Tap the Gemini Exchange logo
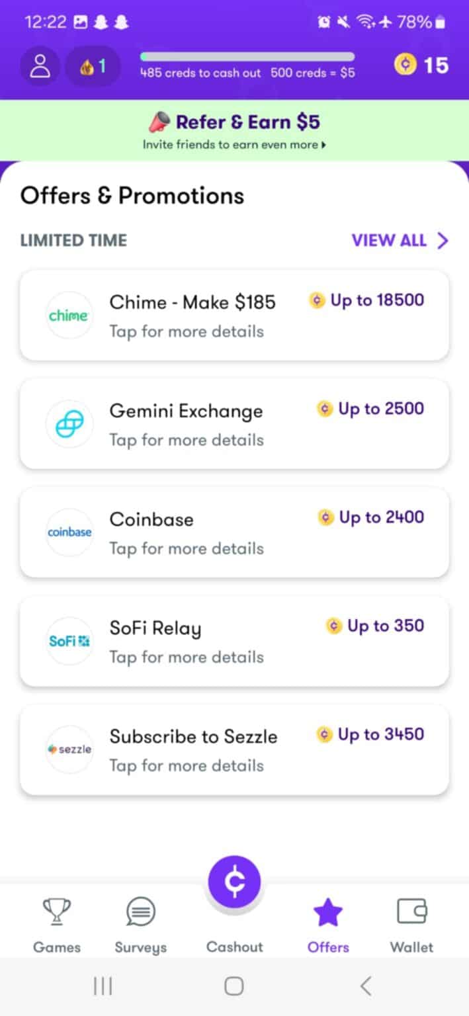The width and height of the screenshot is (469, 1016). (x=69, y=424)
